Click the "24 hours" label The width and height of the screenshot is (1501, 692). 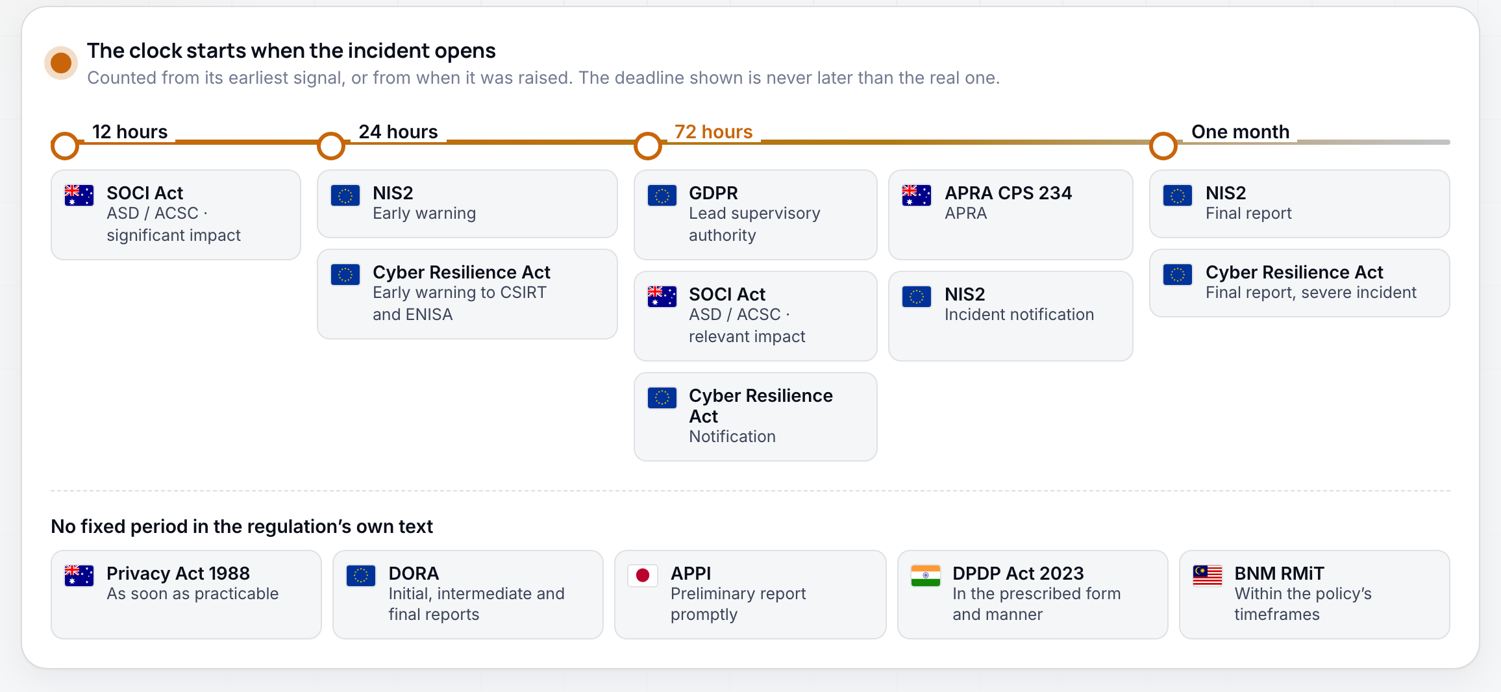[x=399, y=132]
